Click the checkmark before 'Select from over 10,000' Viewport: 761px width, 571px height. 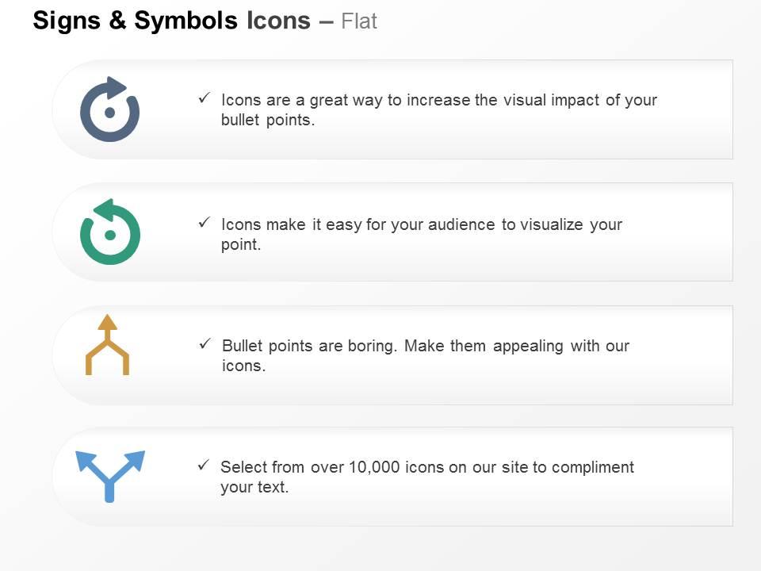click(204, 466)
